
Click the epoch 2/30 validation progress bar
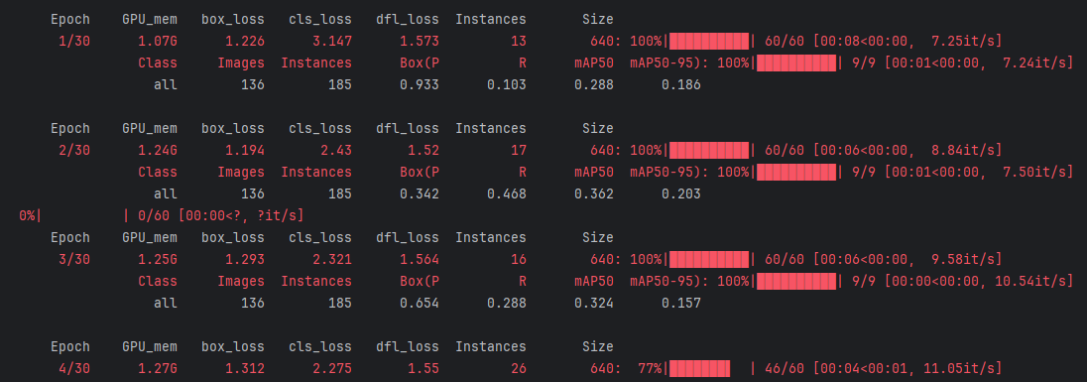point(796,172)
